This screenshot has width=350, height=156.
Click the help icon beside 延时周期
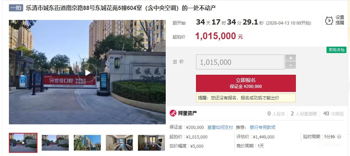tap(339, 137)
